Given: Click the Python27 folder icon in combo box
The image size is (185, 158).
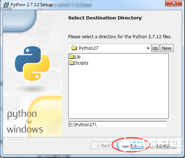Looking at the screenshot, I should (74, 48).
